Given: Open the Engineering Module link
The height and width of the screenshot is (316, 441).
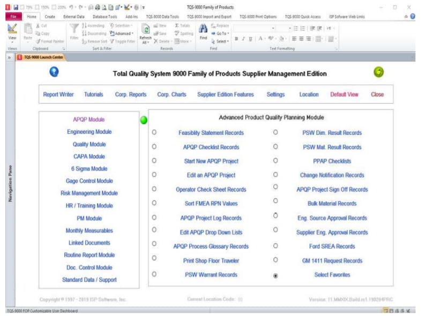Looking at the screenshot, I should 89,131.
